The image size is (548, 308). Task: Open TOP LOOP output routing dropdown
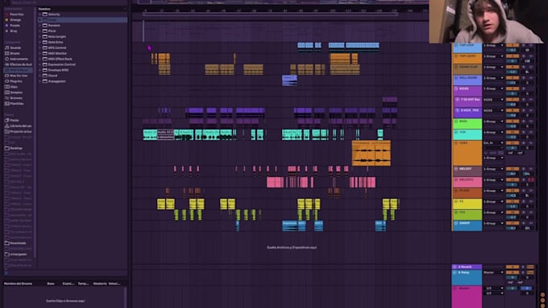[493, 45]
